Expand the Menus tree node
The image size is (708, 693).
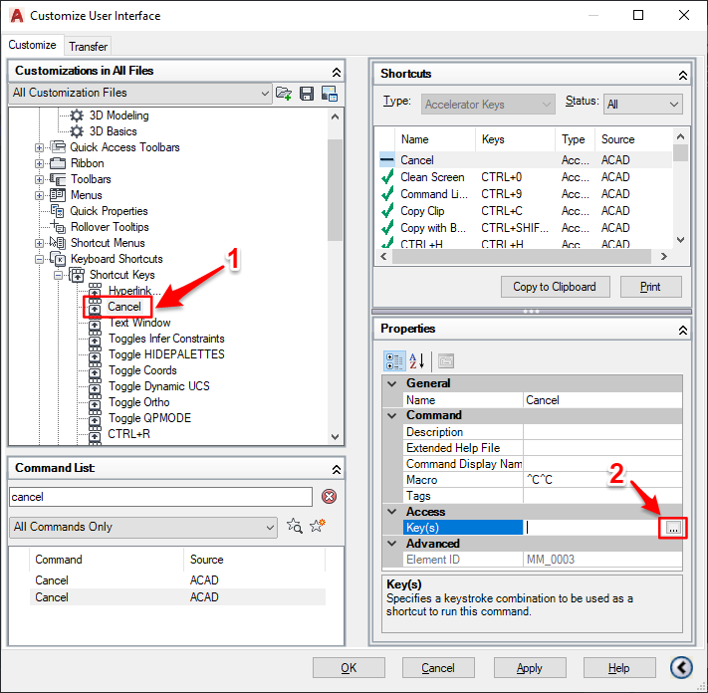39,195
